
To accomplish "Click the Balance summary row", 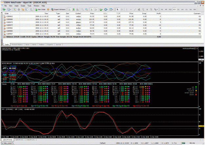I will pos(102,37).
